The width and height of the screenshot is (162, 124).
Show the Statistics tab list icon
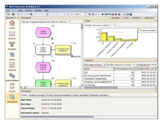click(155, 65)
